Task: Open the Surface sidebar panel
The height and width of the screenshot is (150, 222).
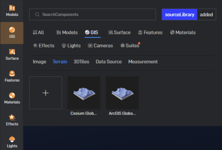Action: tap(12, 55)
